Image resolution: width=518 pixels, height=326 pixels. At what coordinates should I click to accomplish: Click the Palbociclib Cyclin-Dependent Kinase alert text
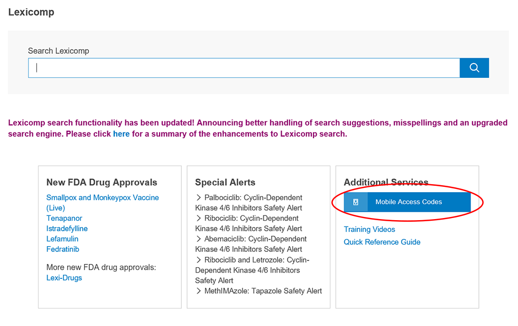pos(249,203)
